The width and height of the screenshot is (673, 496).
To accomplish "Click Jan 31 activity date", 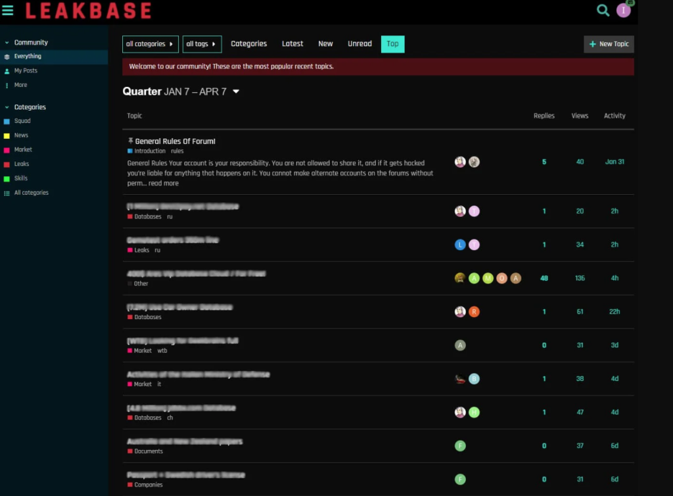I will [x=615, y=162].
